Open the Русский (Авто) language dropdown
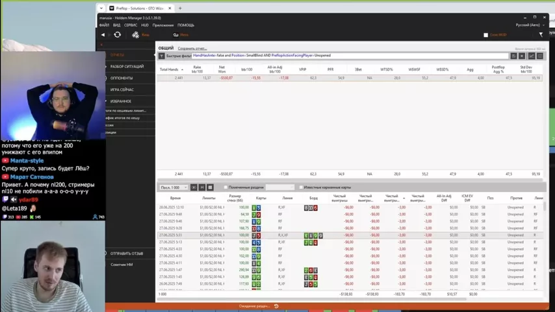This screenshot has height=312, width=555. click(x=530, y=25)
